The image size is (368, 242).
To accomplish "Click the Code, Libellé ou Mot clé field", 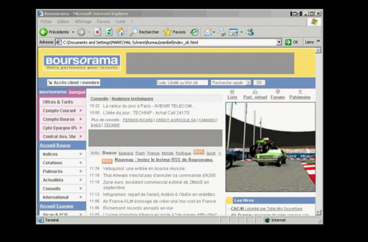I will (x=182, y=83).
